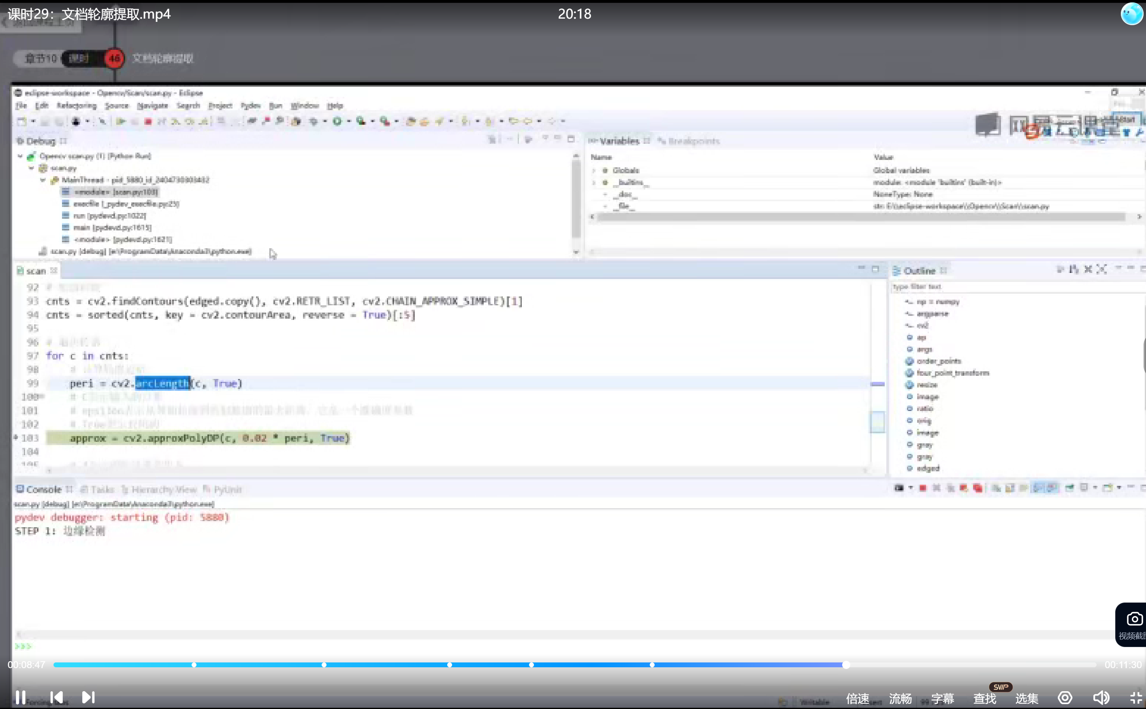
Task: Click the Debug view vertical scrollbar
Action: (x=576, y=199)
